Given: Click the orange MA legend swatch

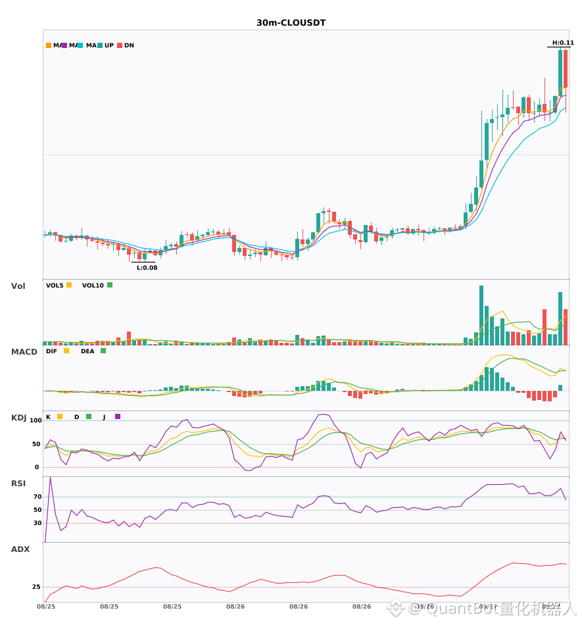Looking at the screenshot, I should pyautogui.click(x=49, y=45).
